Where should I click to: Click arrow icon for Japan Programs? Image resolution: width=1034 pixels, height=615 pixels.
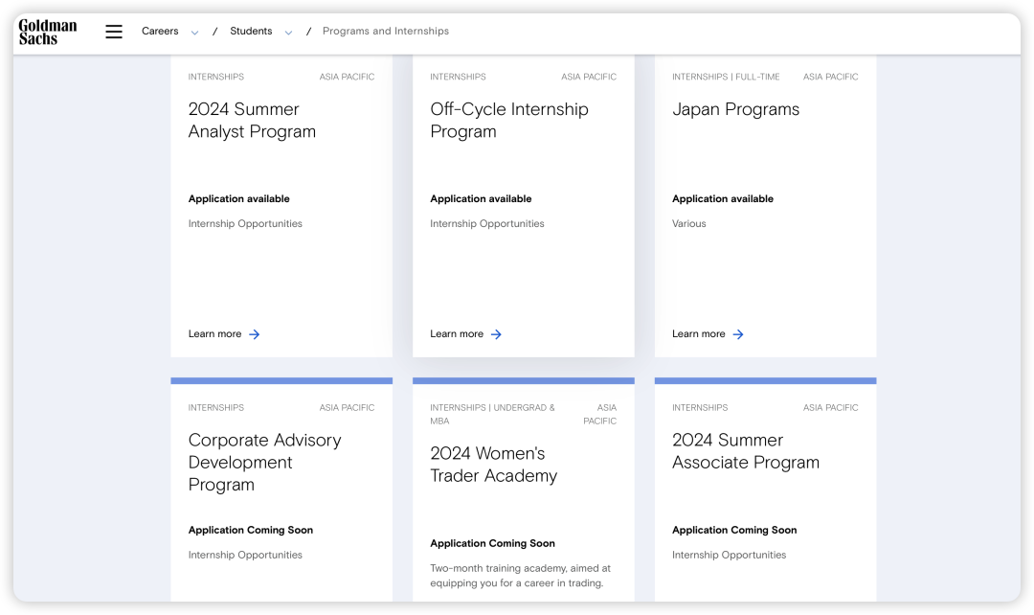point(738,334)
